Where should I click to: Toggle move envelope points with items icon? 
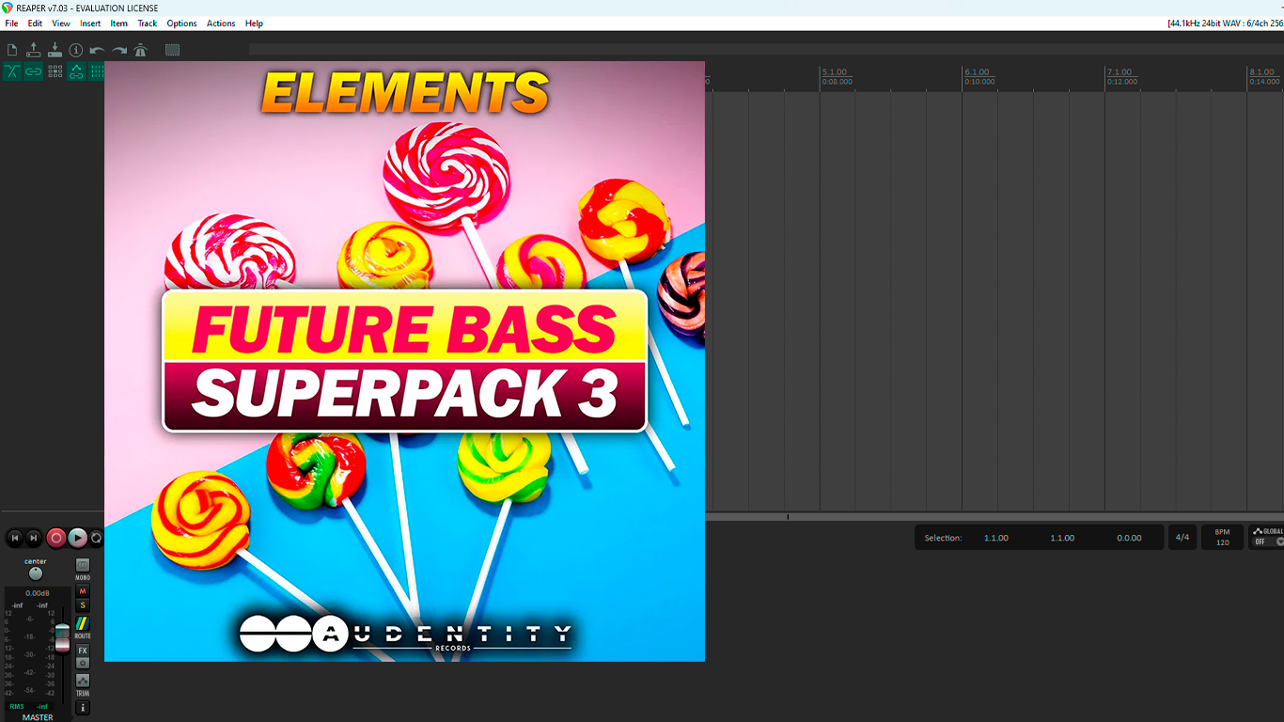[76, 71]
